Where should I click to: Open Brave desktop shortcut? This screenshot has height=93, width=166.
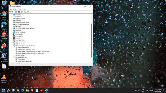(4, 36)
